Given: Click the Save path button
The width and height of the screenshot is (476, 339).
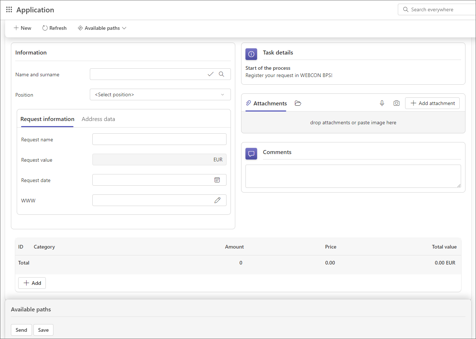Looking at the screenshot, I should pyautogui.click(x=43, y=330).
